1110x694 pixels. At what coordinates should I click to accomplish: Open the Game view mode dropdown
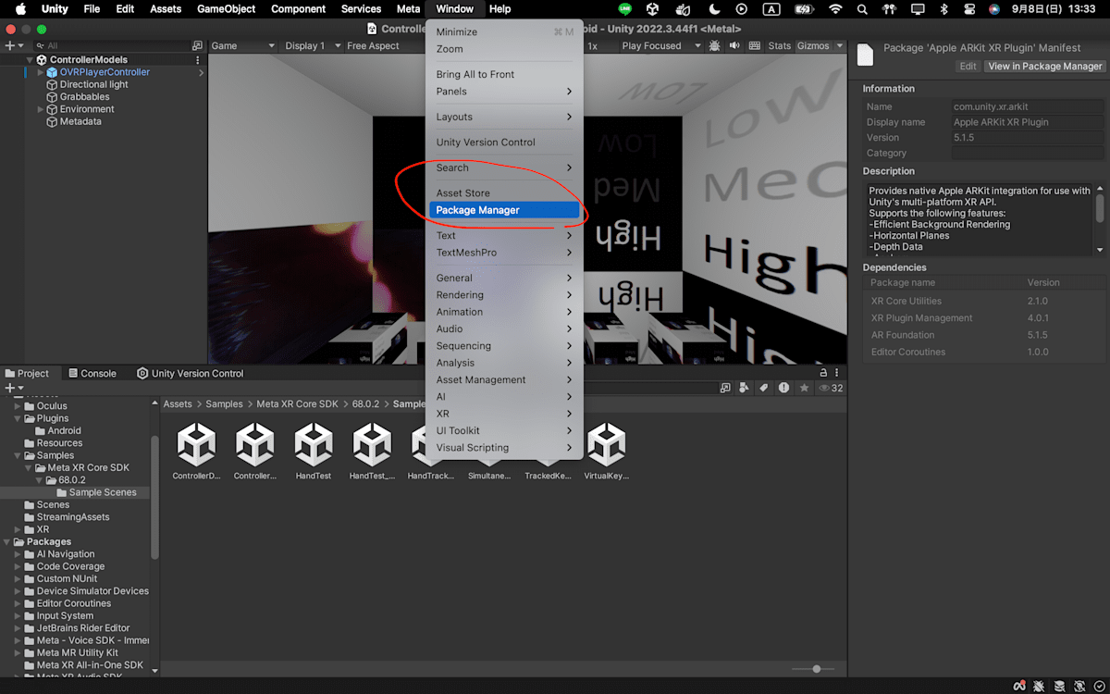pos(243,46)
